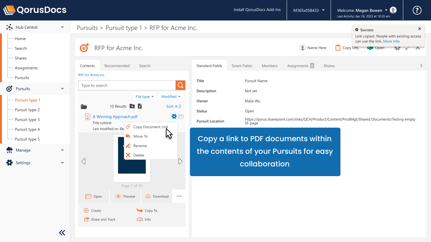
Task: Click the Copy To action
Action: tap(147, 210)
